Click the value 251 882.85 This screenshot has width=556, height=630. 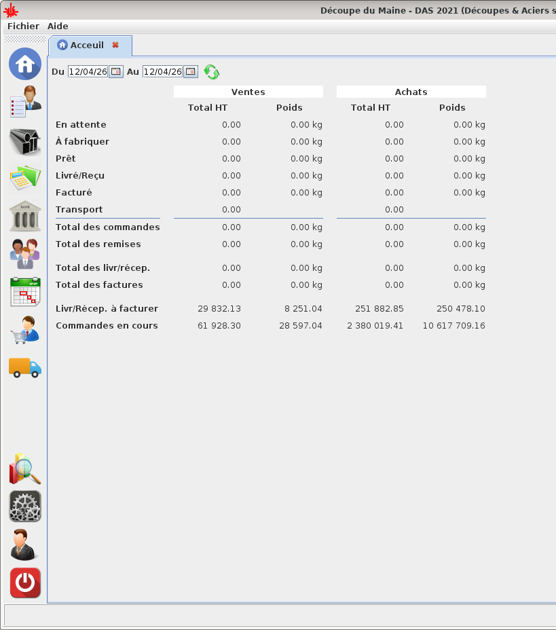point(379,309)
